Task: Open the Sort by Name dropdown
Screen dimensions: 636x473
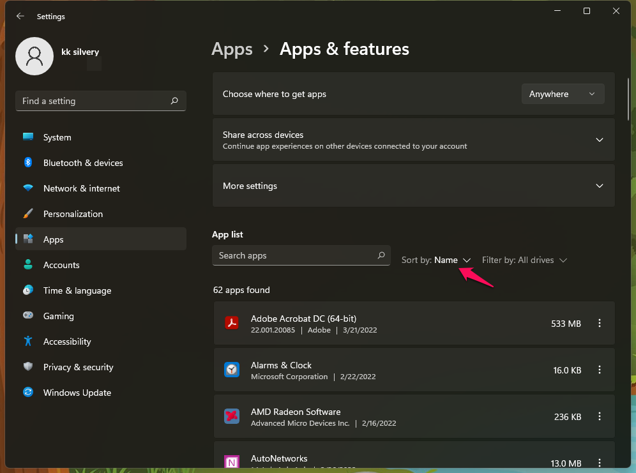Action: point(436,260)
